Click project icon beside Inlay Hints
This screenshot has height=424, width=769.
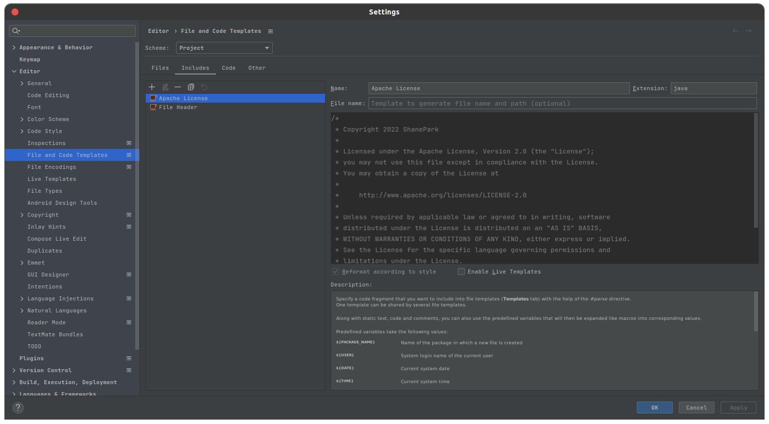click(129, 227)
